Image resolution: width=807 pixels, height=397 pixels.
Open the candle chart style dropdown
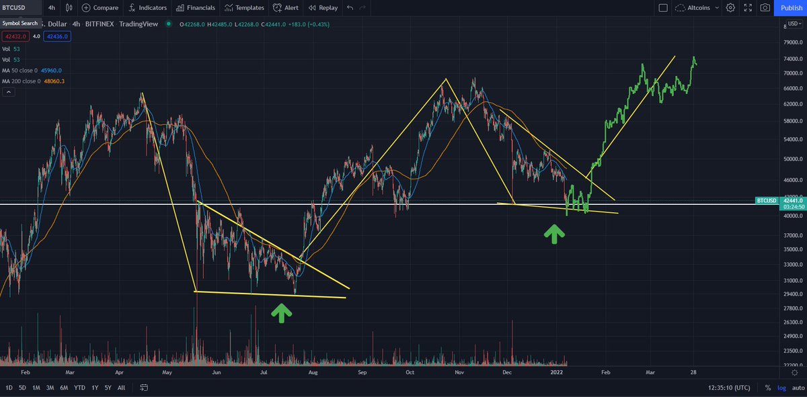[69, 7]
